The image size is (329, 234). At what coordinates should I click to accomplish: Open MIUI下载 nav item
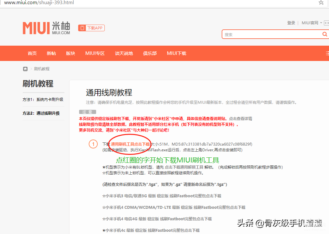pyautogui.click(x=177, y=53)
